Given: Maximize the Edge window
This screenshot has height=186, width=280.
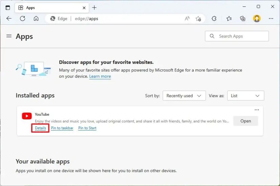Looking at the screenshot, I should click(258, 7).
